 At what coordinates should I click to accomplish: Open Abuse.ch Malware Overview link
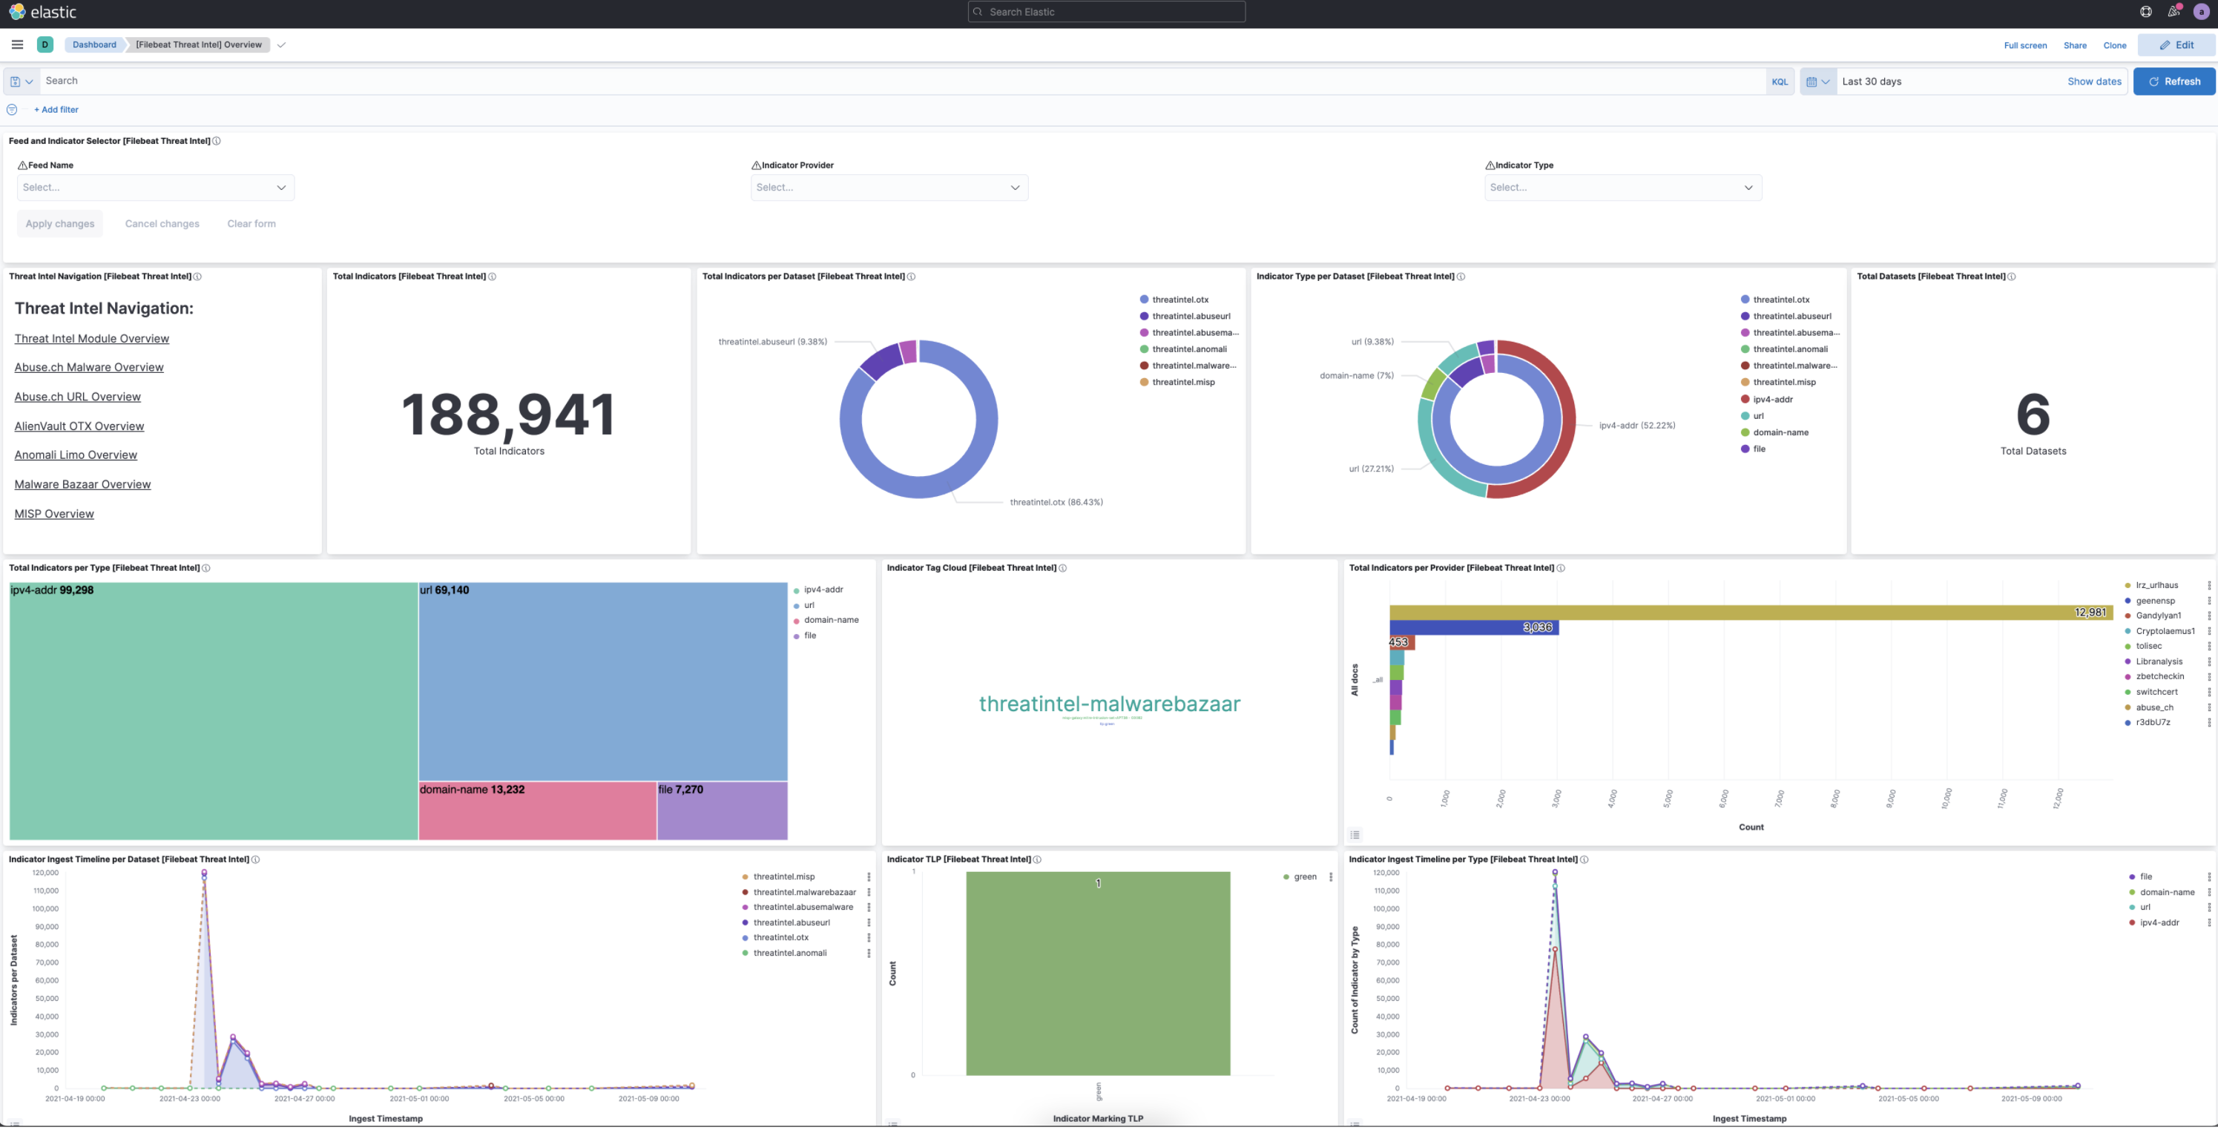pos(89,368)
